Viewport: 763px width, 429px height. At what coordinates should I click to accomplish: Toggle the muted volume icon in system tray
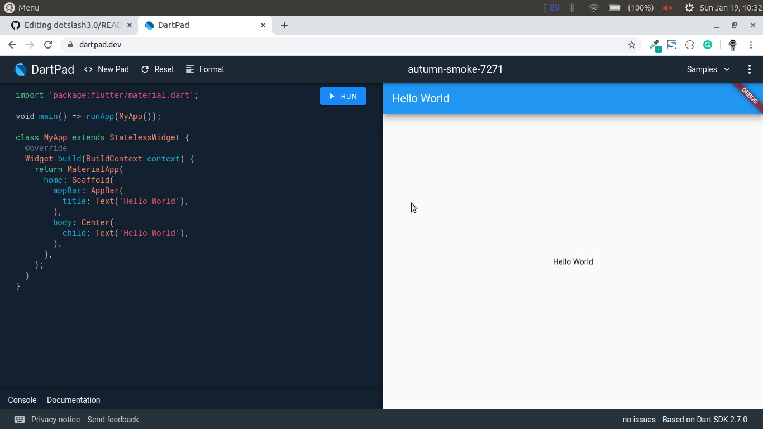pos(667,8)
